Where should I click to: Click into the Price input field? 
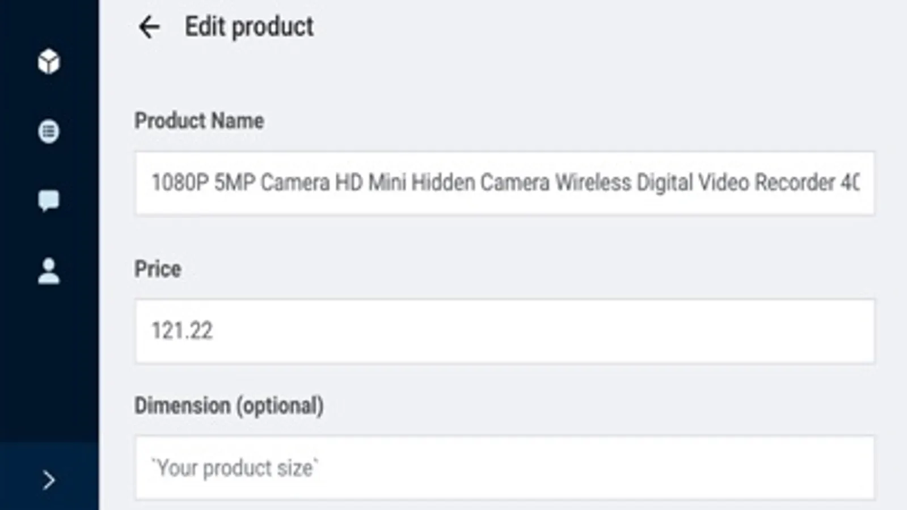point(504,331)
